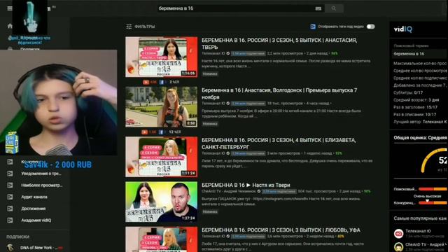Open title '3 СЕЗОН, 3 ВЫПУСК | ЛЮБОВЬ, УФА'
This screenshot has height=252, width=448.
(281, 230)
